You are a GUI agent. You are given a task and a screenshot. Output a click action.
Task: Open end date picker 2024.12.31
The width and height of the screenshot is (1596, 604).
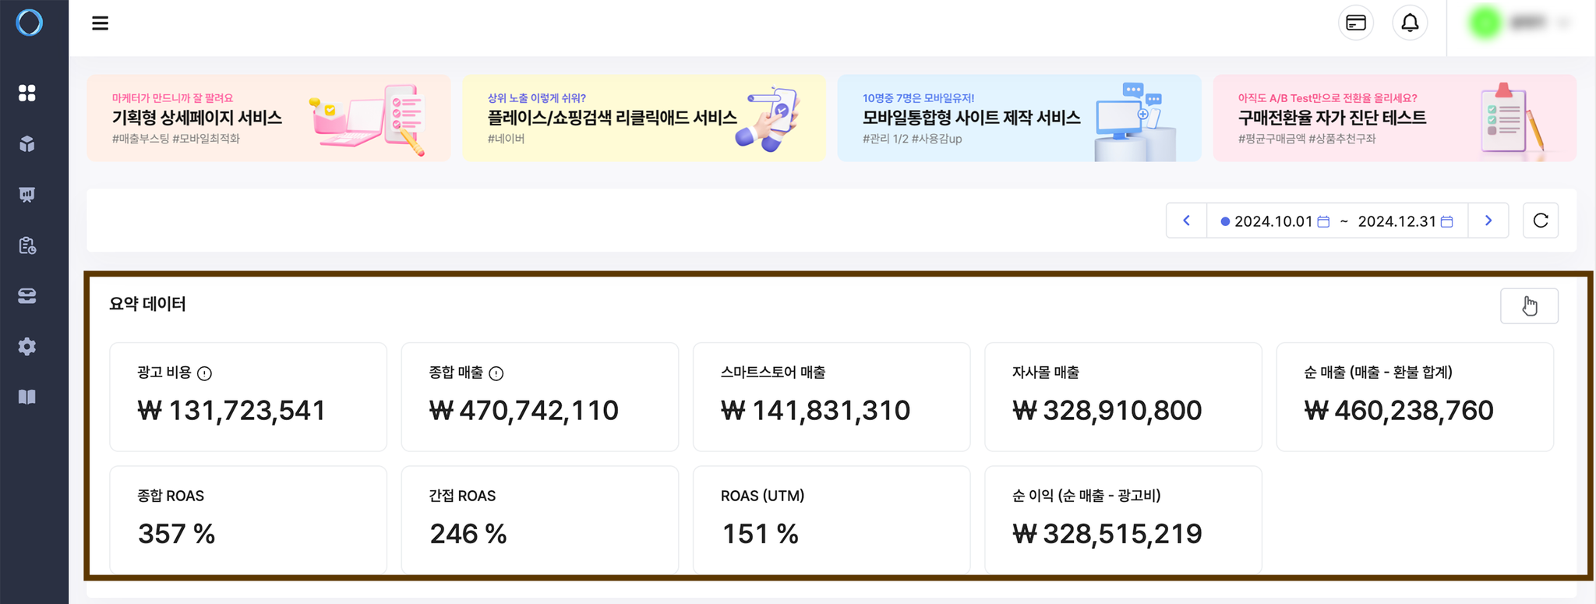[1405, 221]
